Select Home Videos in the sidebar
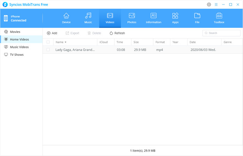The height and width of the screenshot is (156, 243). point(22,39)
